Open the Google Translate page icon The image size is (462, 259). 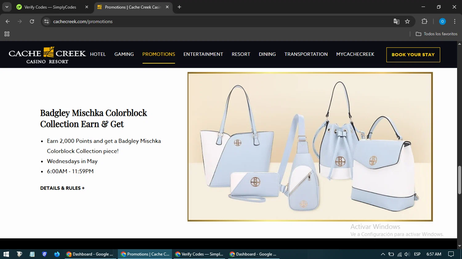pyautogui.click(x=396, y=22)
